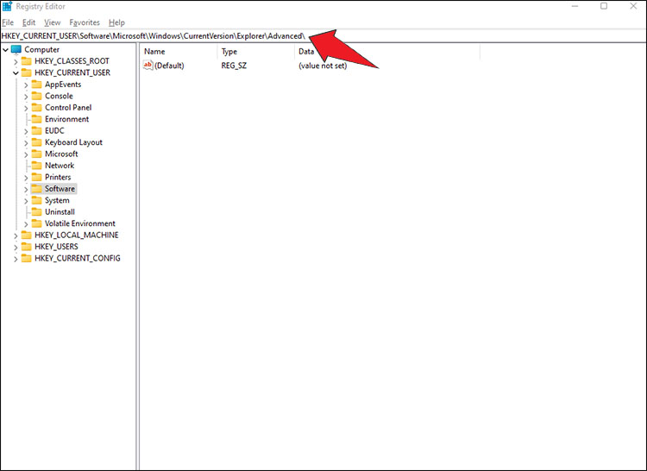This screenshot has height=471, width=647.
Task: Expand the Software key chevron
Action: (26, 189)
